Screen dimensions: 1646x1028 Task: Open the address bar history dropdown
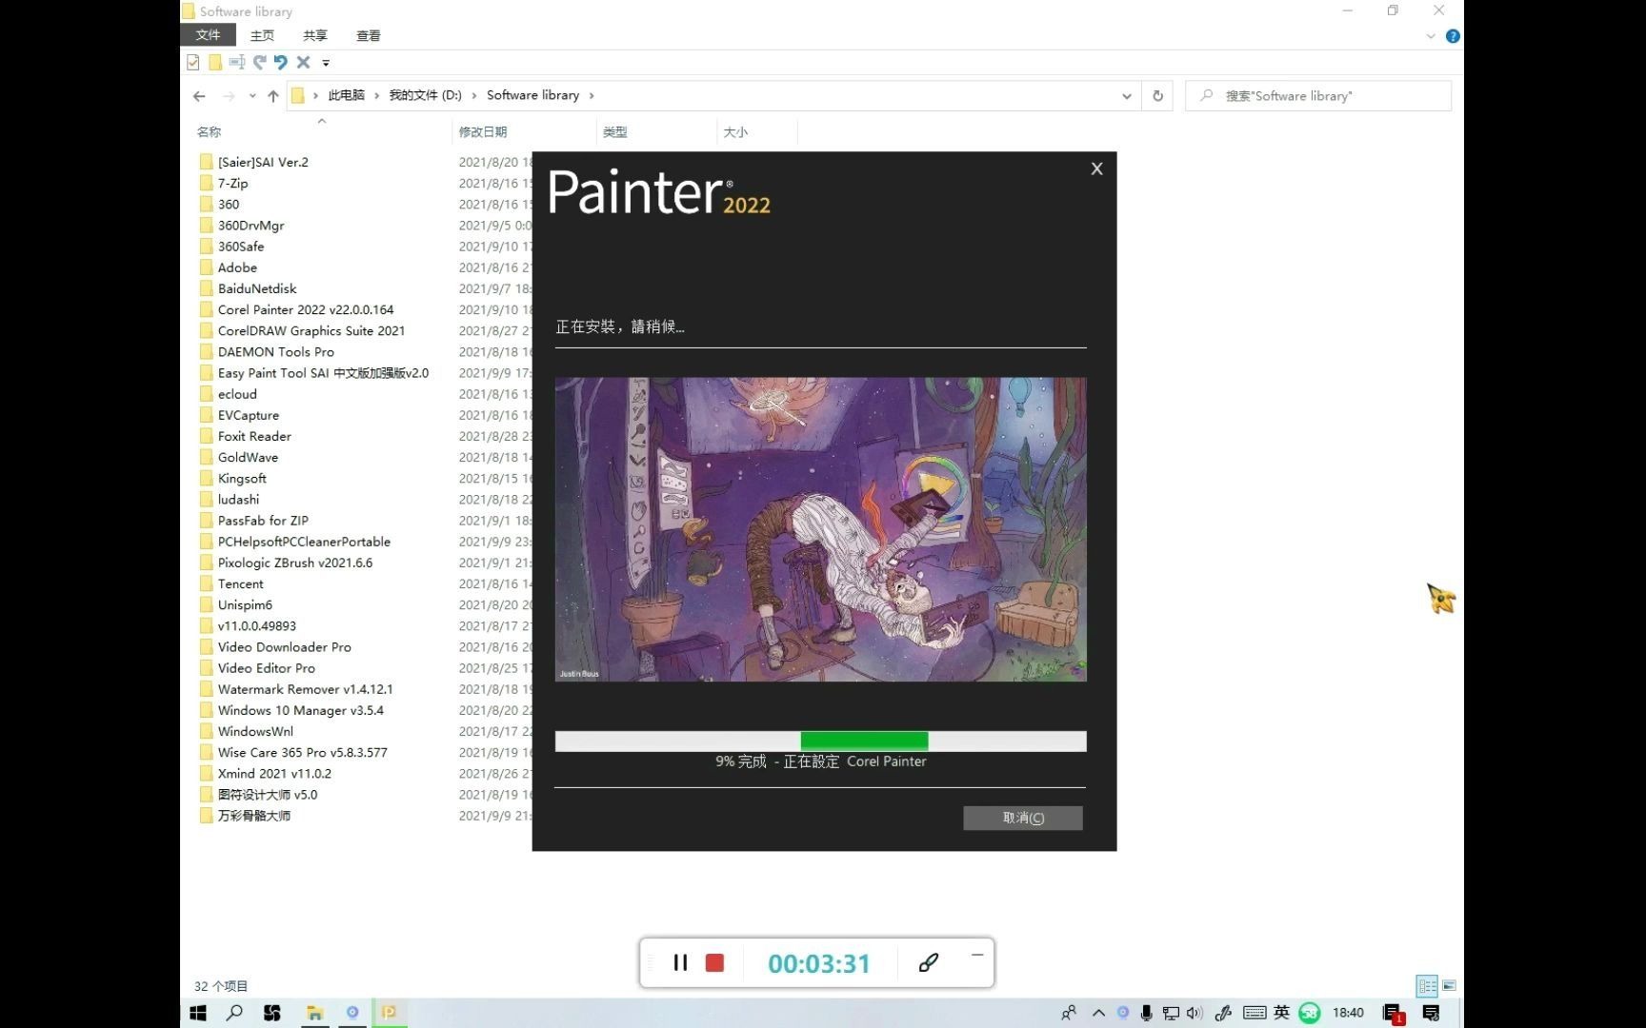click(x=1127, y=95)
